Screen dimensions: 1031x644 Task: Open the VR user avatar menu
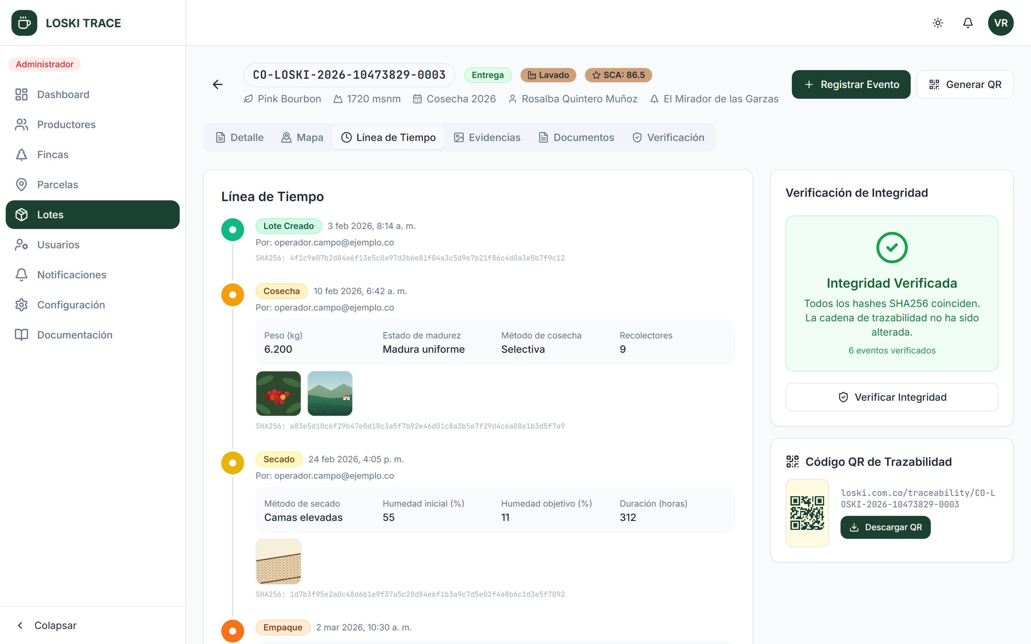coord(1000,23)
